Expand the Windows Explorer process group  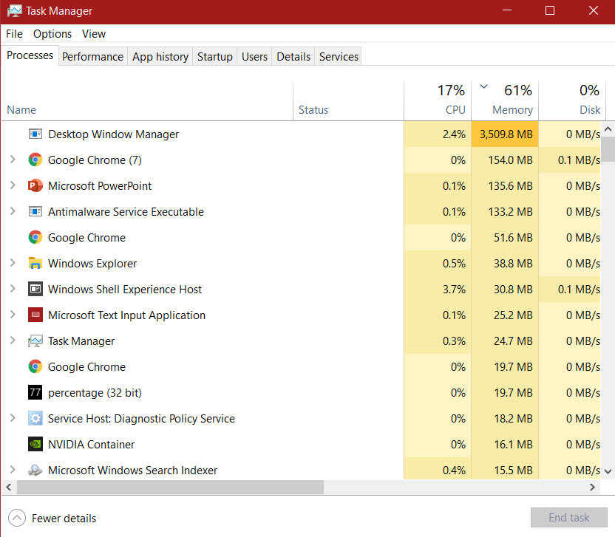coord(13,263)
